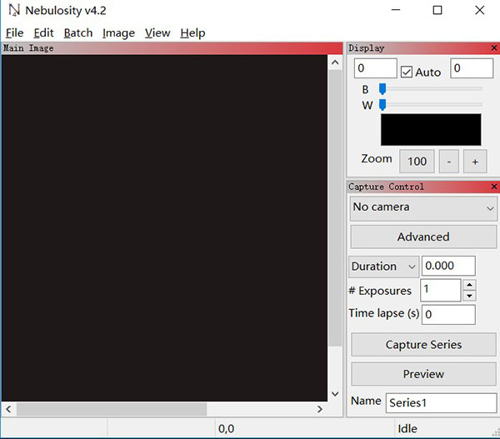Click the W white level slider

click(x=431, y=105)
